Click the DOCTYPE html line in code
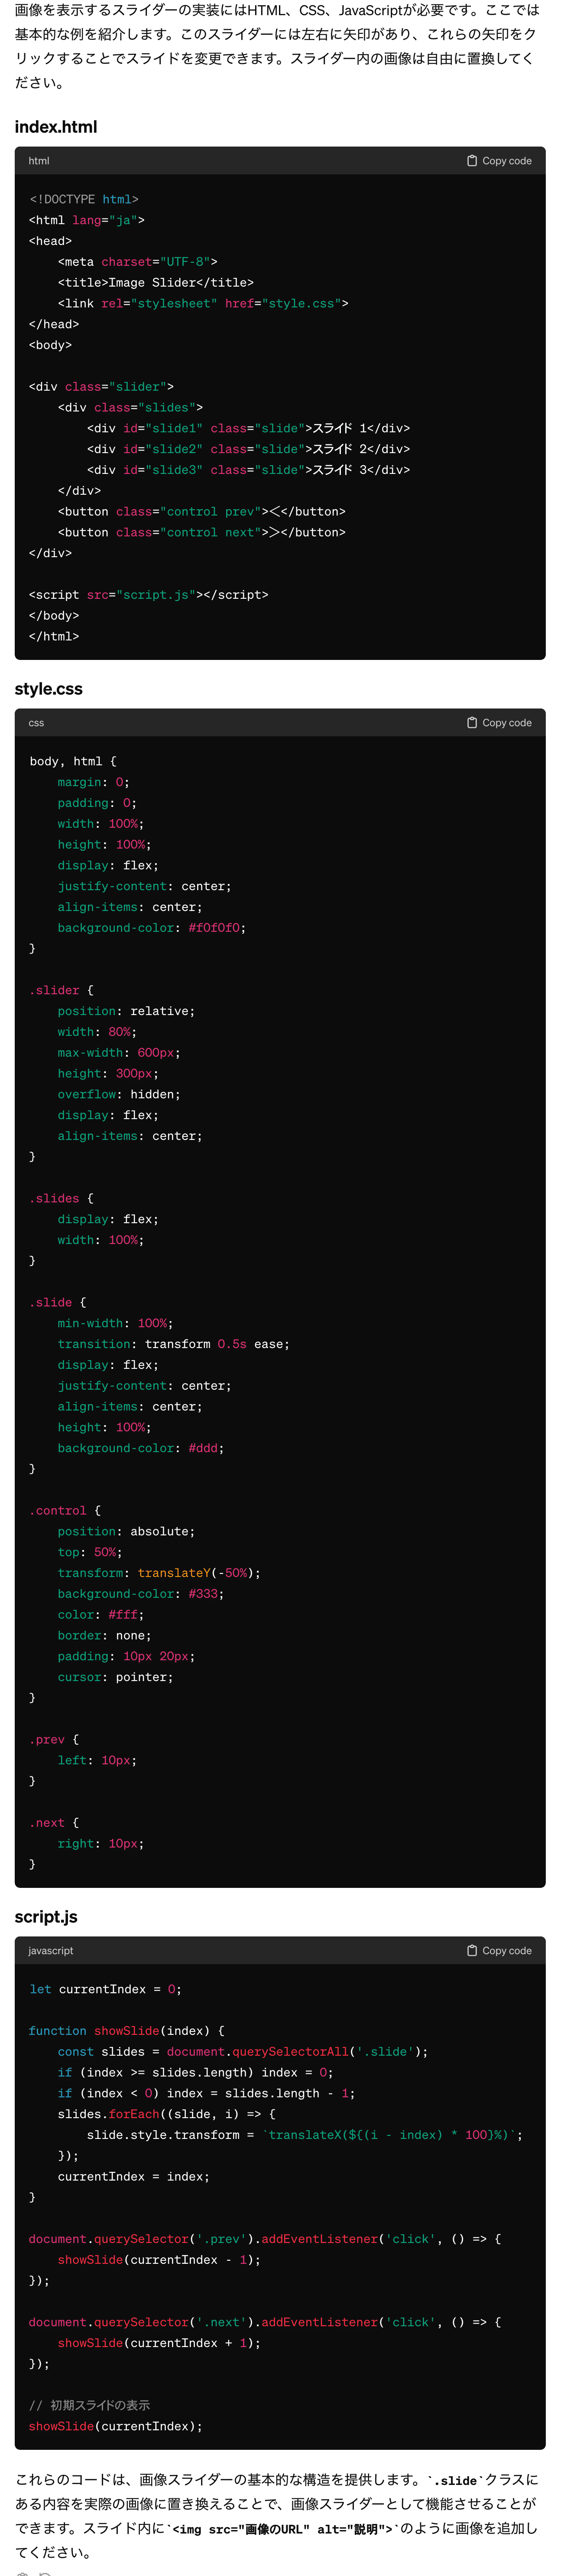Image resolution: width=564 pixels, height=2576 pixels. coord(84,200)
